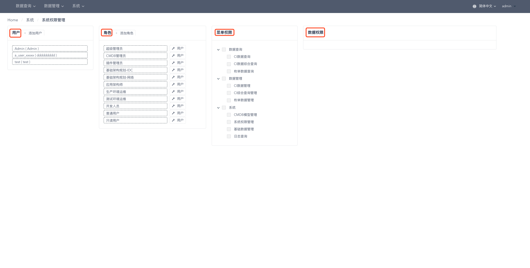Click the wrench button for 应用架构师
The width and height of the screenshot is (530, 268).
point(178,84)
